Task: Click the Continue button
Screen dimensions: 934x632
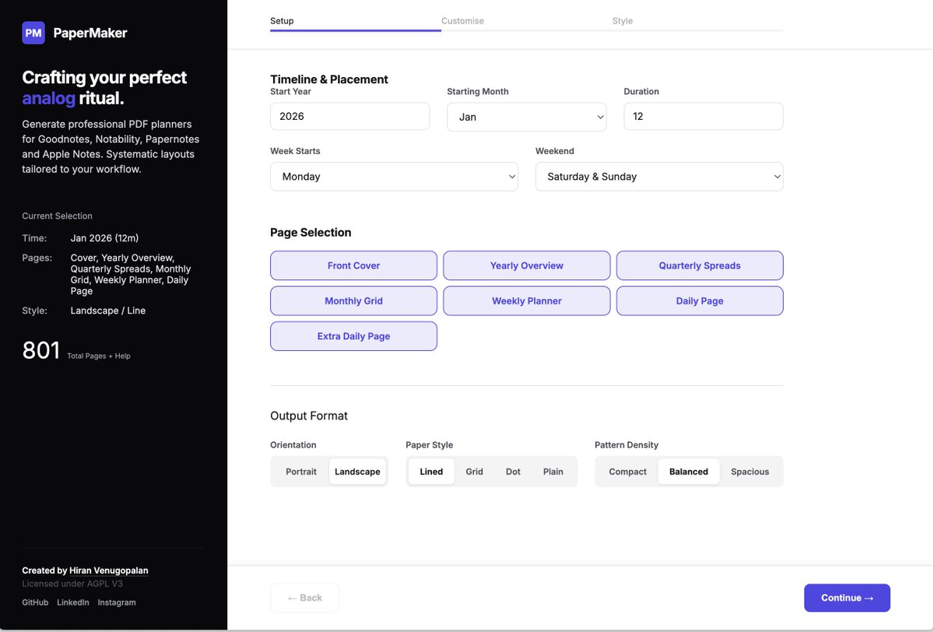Action: tap(847, 598)
